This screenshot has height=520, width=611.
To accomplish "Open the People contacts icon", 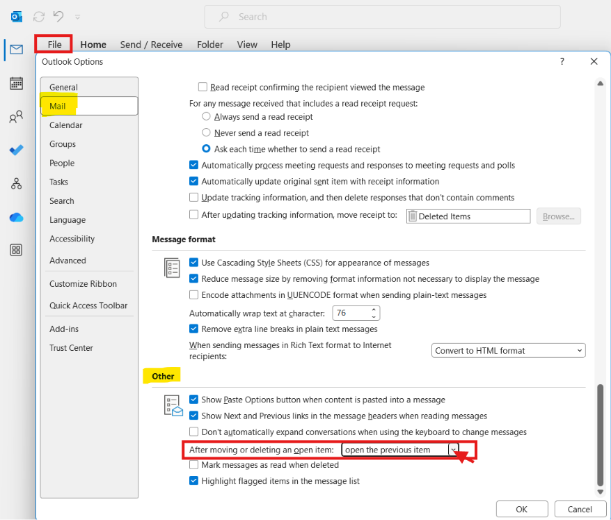I will point(17,116).
